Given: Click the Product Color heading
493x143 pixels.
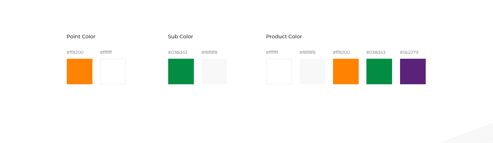Looking at the screenshot, I should tap(284, 37).
